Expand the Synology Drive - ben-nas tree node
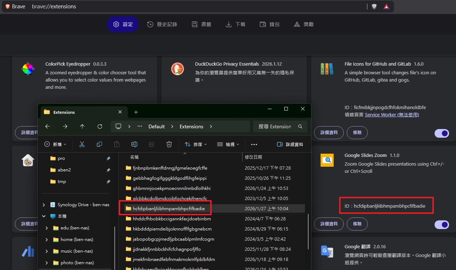The width and height of the screenshot is (456, 270). point(44,205)
